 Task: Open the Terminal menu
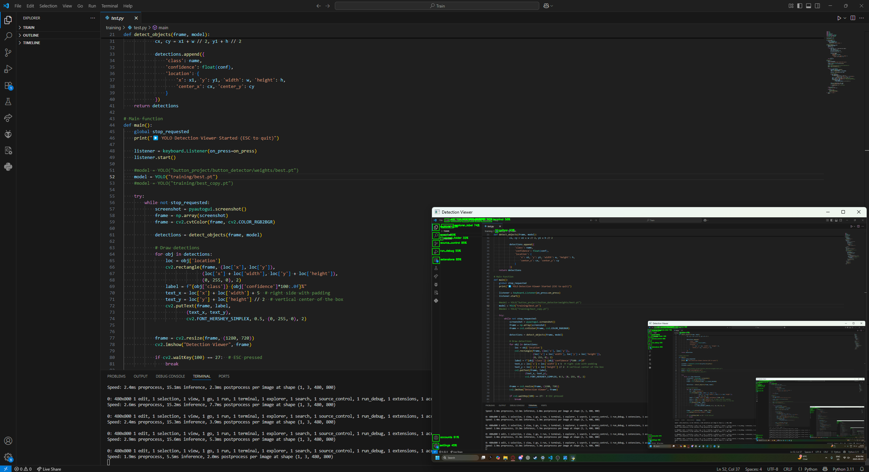[109, 6]
